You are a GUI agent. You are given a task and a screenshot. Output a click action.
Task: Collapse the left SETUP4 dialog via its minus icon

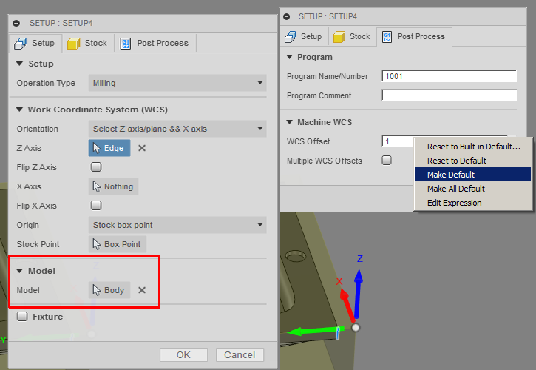click(16, 23)
